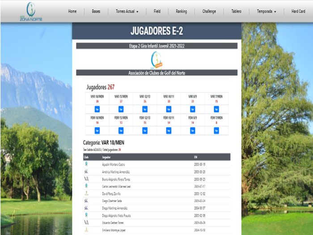The width and height of the screenshot is (313, 235).
Task: Expand the Torneo Actual dropdown
Action: (x=127, y=11)
